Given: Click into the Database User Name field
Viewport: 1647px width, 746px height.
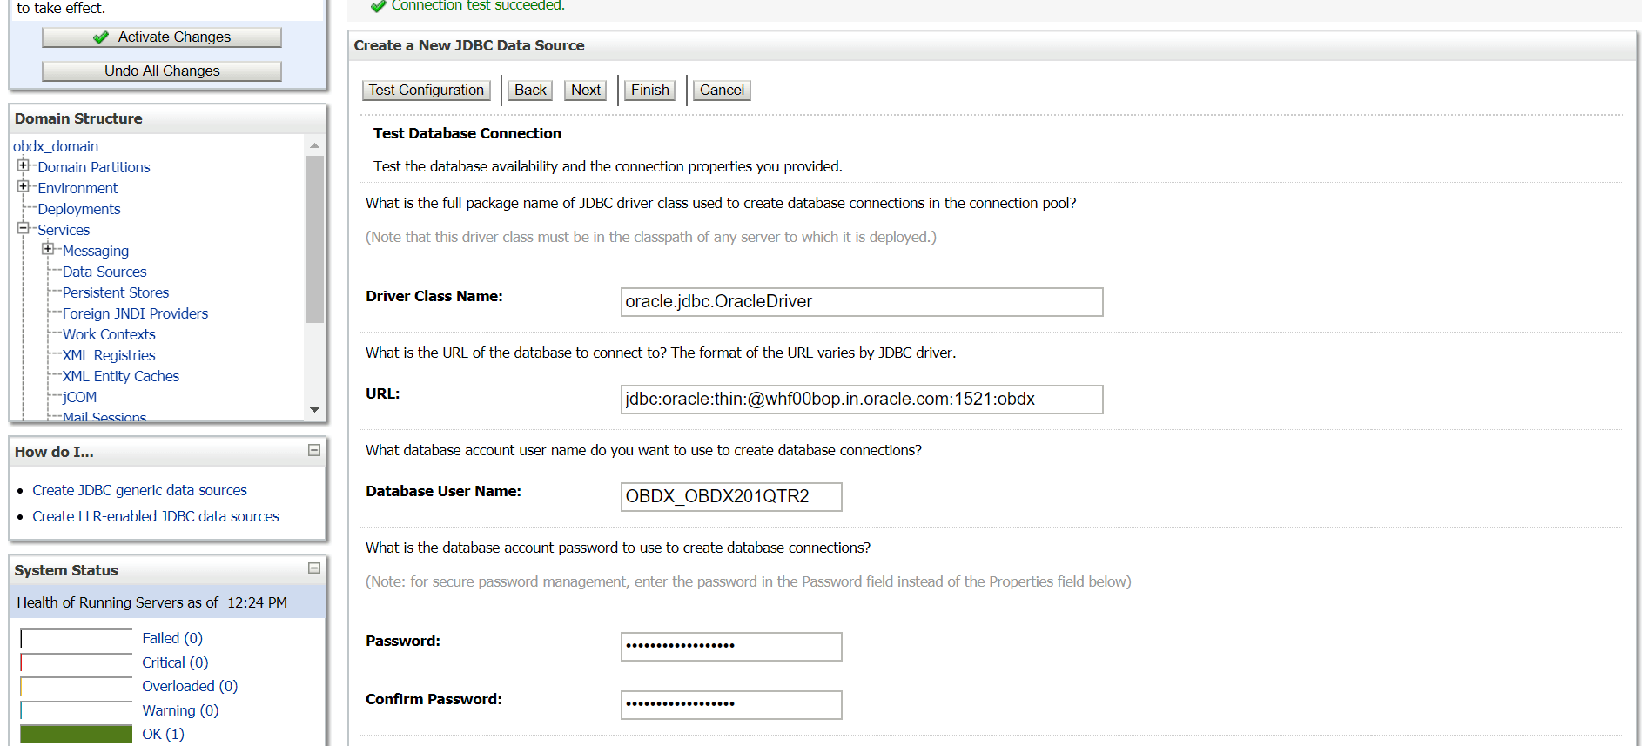Looking at the screenshot, I should coord(730,497).
